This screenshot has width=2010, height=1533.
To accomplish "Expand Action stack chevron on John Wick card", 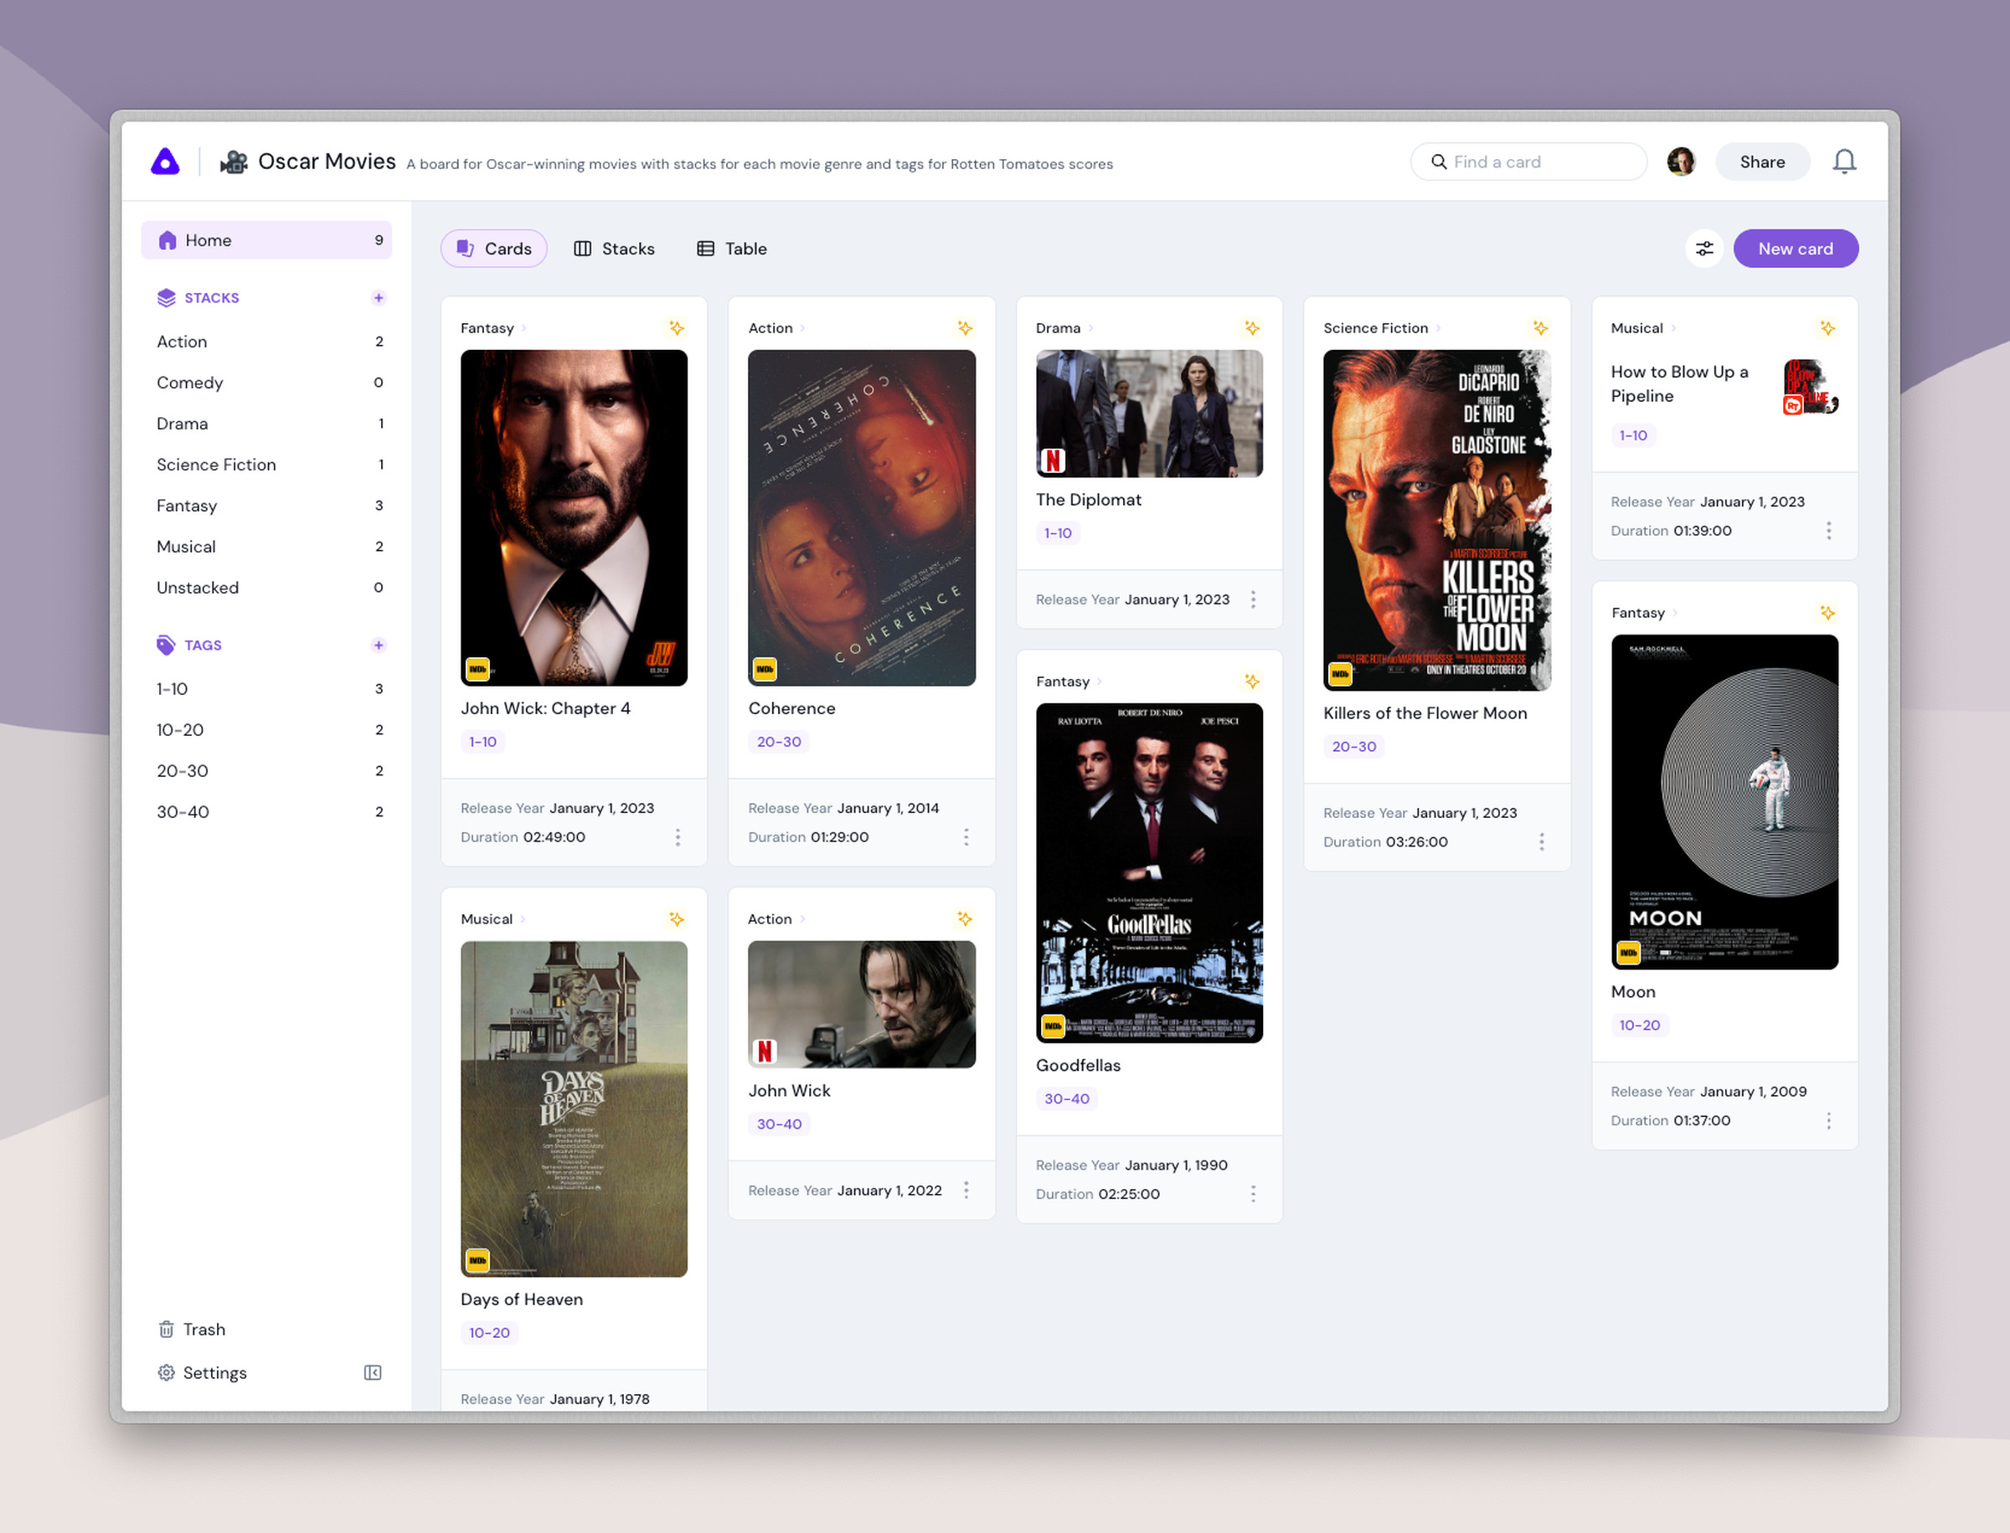I will 802,920.
